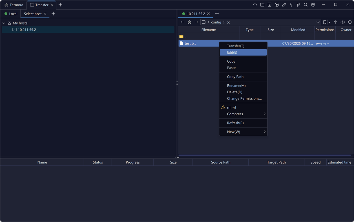The width and height of the screenshot is (354, 222).
Task: Sort by Size column in file list
Action: click(271, 30)
